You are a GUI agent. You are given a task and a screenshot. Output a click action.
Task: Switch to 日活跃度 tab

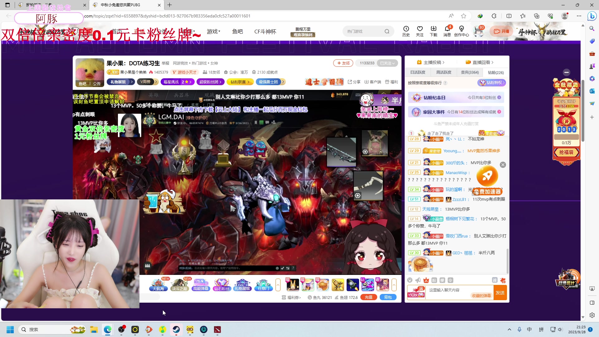pos(418,72)
